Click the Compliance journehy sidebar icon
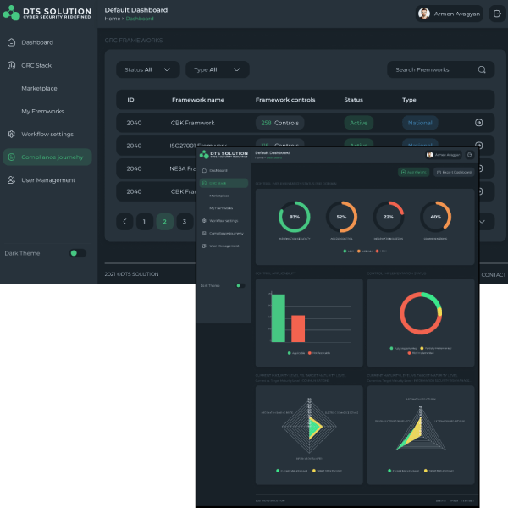508x508 pixels. tap(11, 157)
